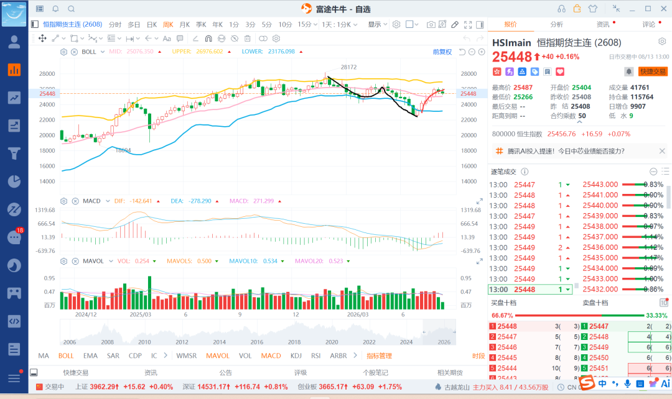672x399 pixels.
Task: Add text annotation with Aa tool
Action: [x=167, y=39]
